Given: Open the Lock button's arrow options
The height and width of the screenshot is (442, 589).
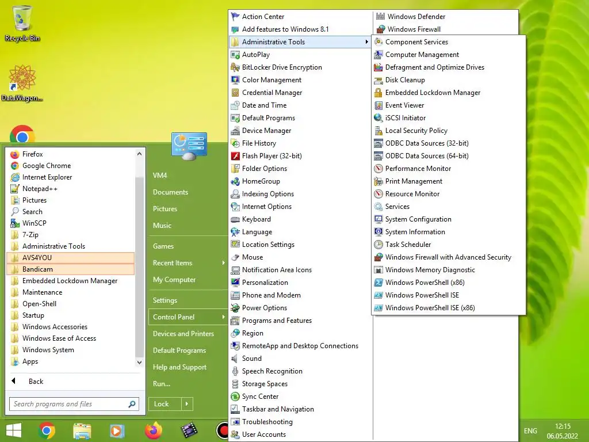Looking at the screenshot, I should (187, 404).
